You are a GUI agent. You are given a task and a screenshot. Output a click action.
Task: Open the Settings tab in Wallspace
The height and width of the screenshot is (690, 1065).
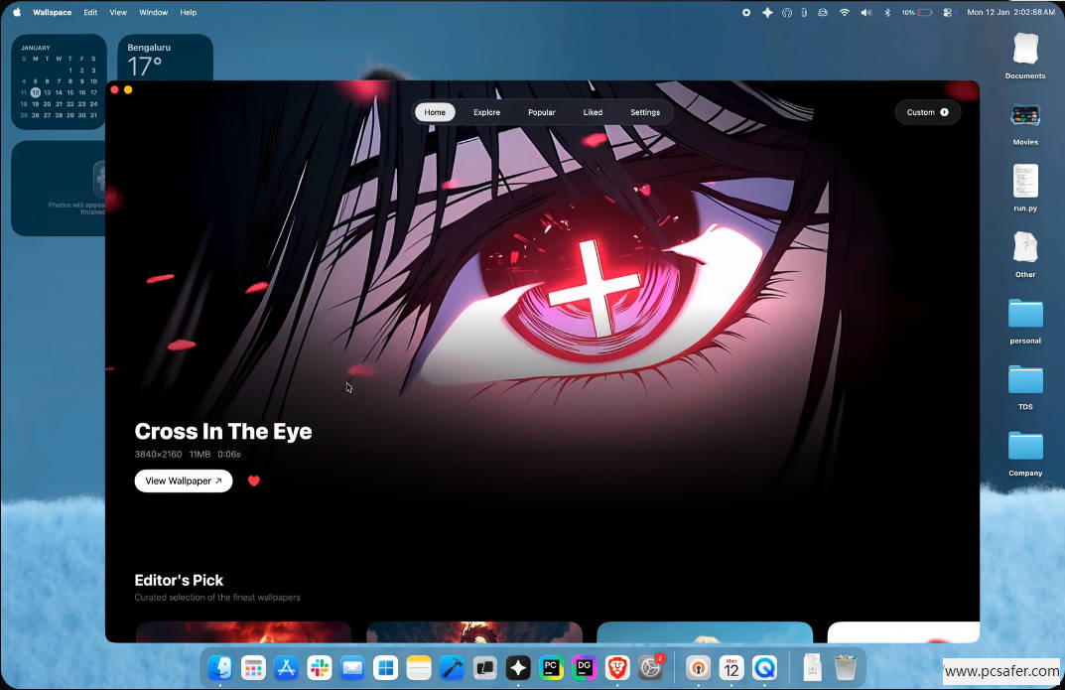point(644,112)
